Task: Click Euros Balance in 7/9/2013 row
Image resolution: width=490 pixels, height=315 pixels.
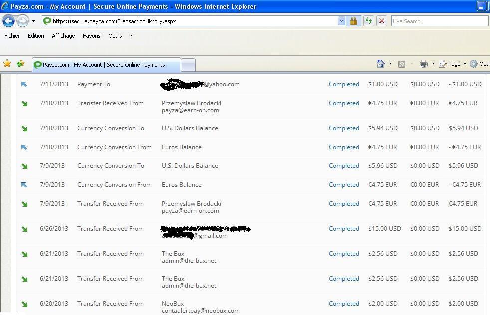Action: (x=181, y=185)
